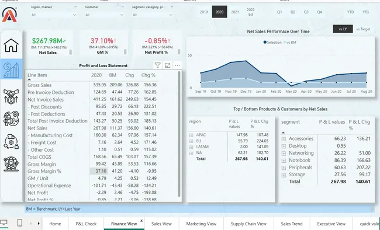The image size is (380, 230).
Task: Sort segment table by P & L values
Action: (x=332, y=122)
